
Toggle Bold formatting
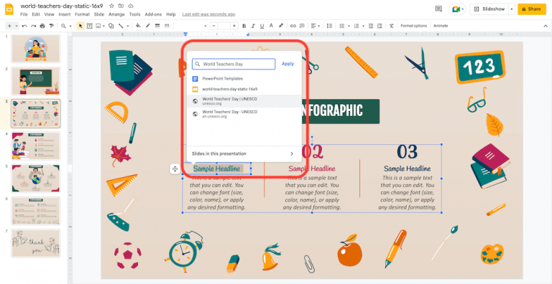click(x=244, y=26)
